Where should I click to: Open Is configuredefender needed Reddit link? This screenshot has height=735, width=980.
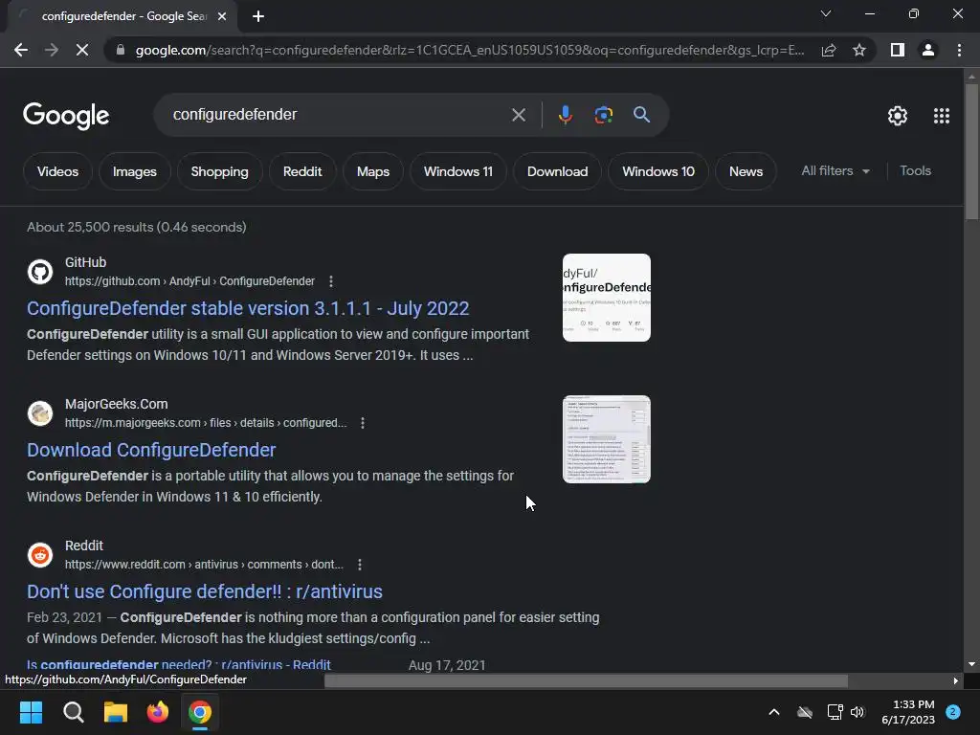(179, 665)
